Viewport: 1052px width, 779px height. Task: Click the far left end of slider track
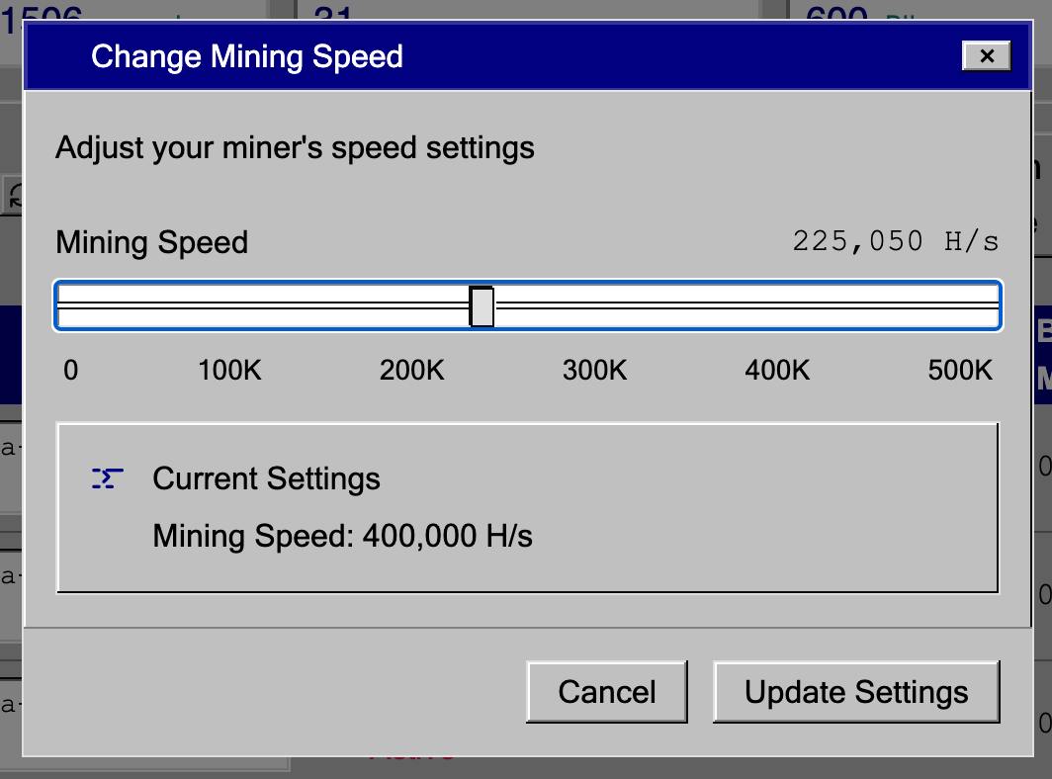(x=62, y=306)
